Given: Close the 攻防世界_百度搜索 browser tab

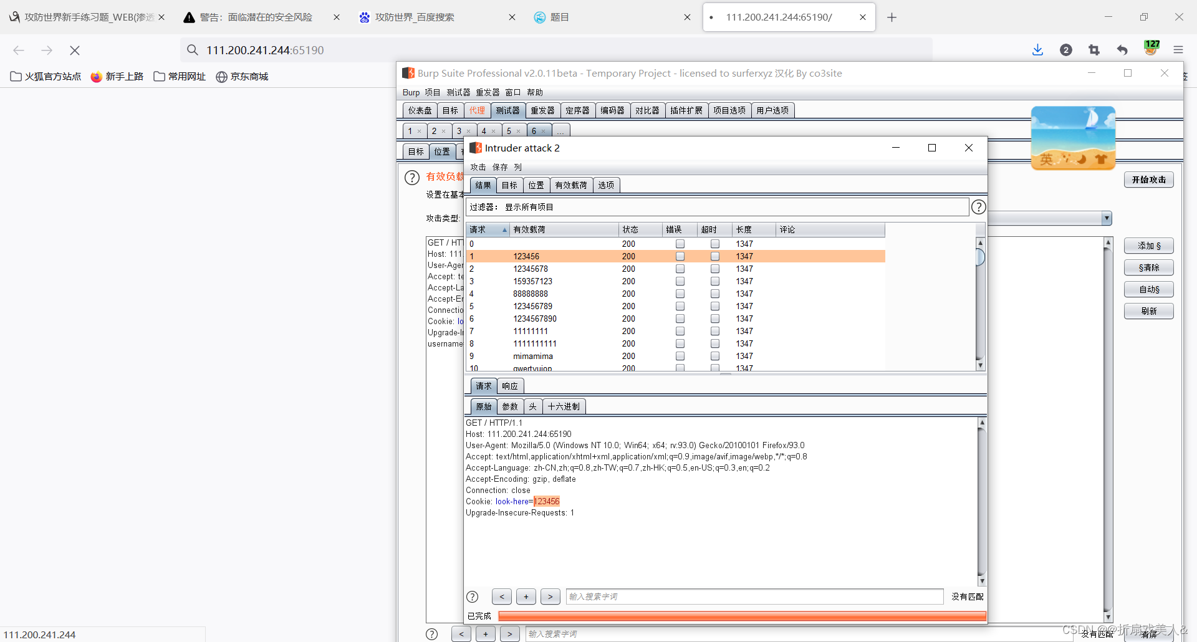Looking at the screenshot, I should point(512,17).
